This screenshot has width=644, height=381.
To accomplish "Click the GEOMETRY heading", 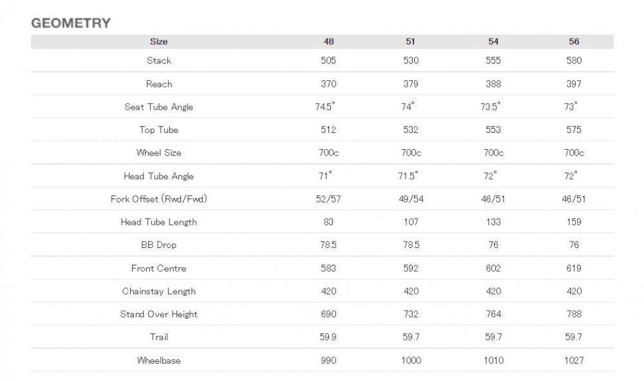I will coord(71,23).
